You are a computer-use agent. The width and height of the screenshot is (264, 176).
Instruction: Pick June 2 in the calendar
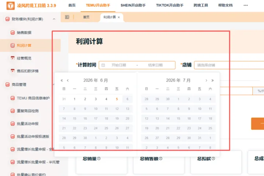click(x=85, y=99)
